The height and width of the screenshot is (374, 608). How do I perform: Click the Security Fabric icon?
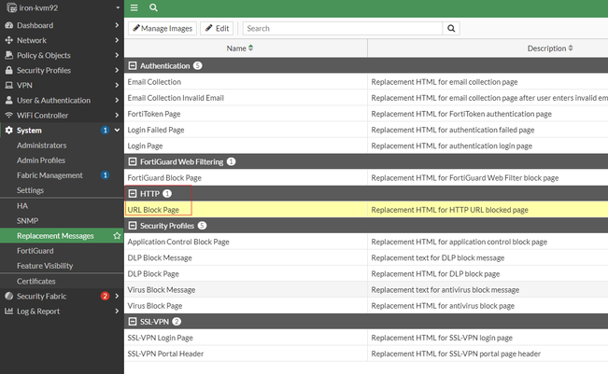pos(9,297)
